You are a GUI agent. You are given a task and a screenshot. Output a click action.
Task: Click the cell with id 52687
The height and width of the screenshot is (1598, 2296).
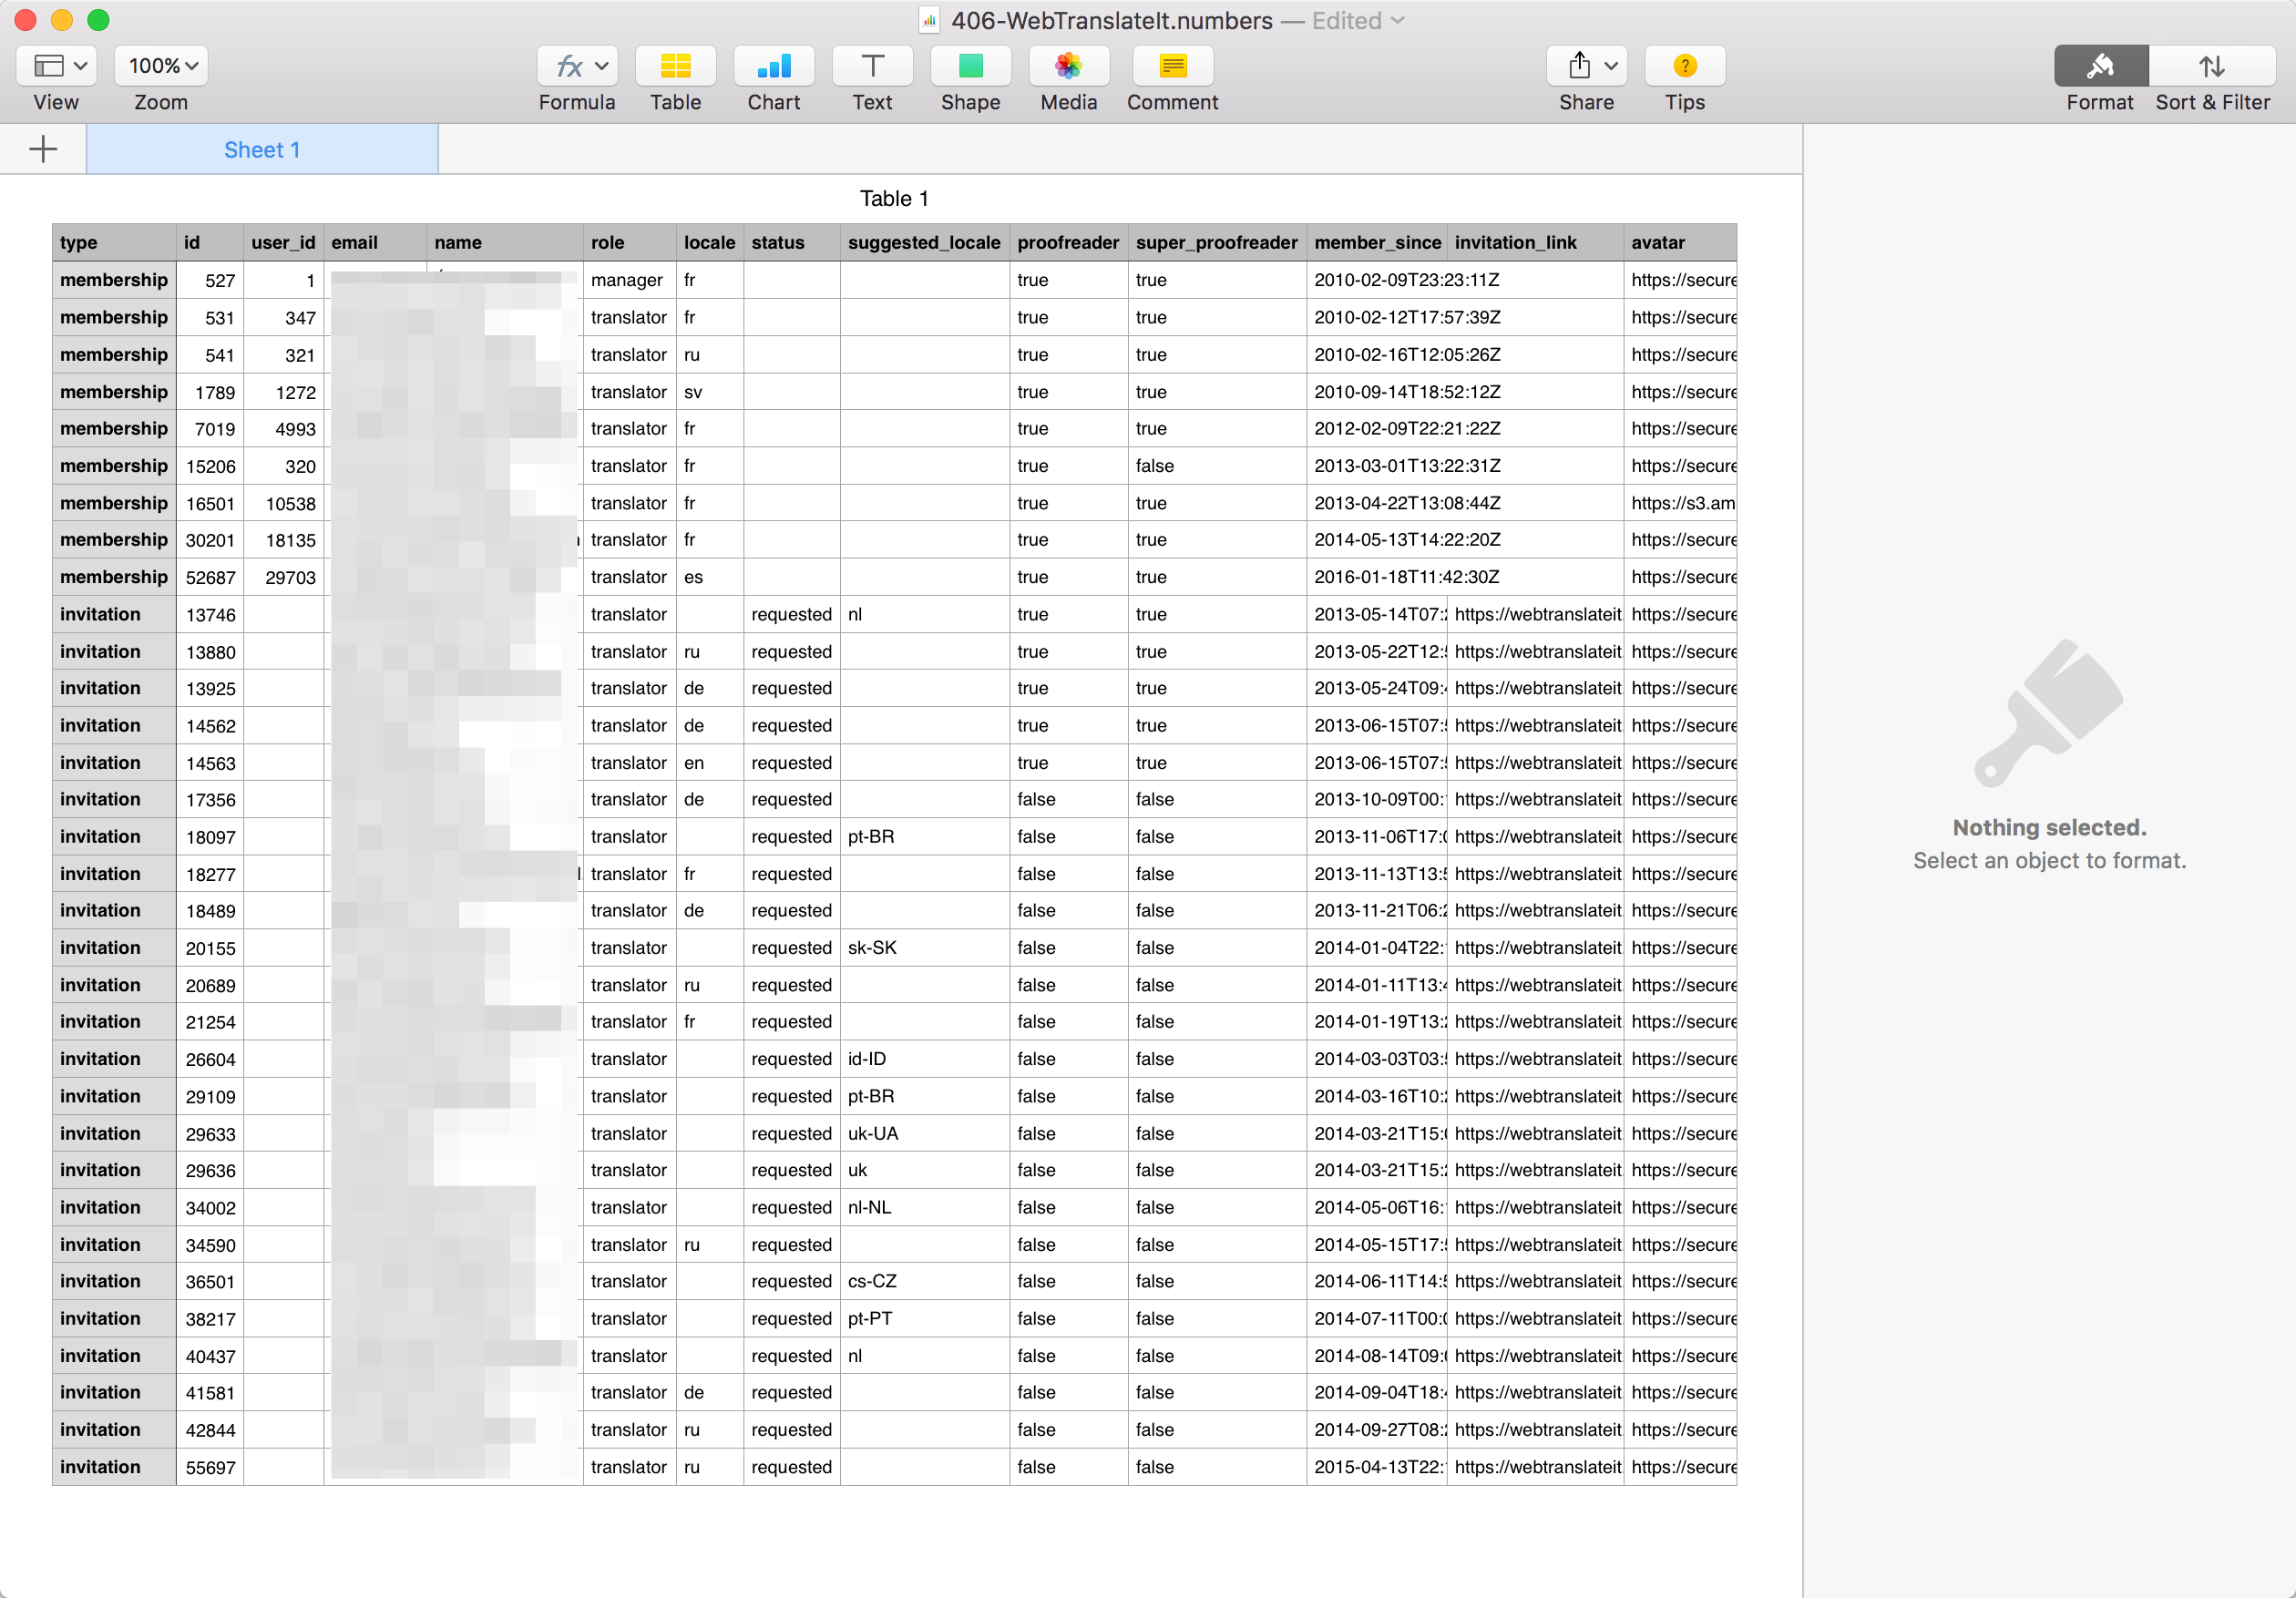pos(210,577)
